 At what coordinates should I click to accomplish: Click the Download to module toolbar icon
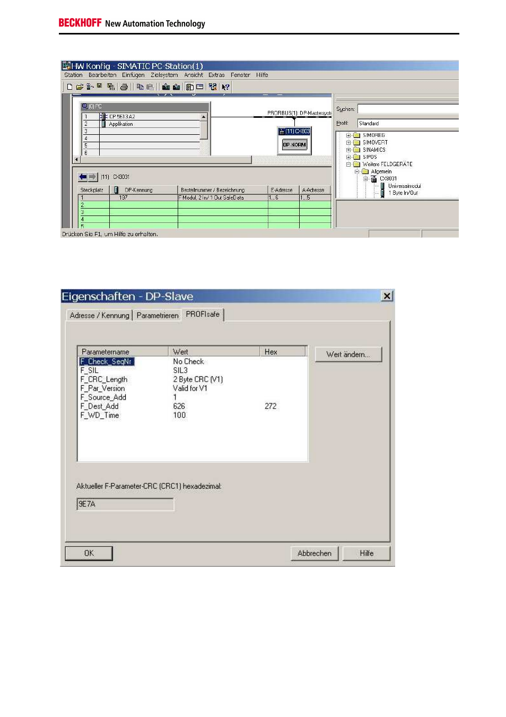point(165,87)
